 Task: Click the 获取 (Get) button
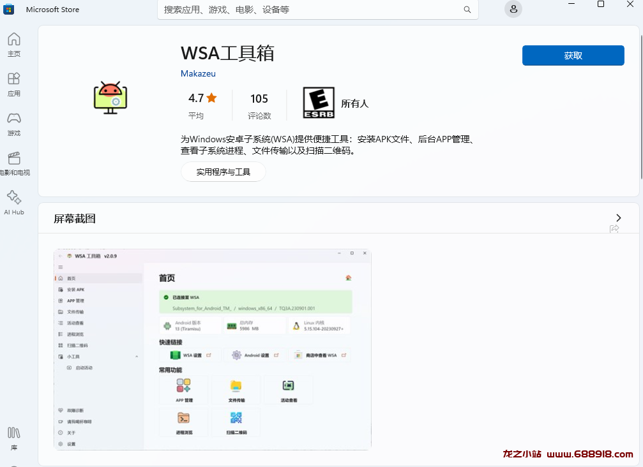pyautogui.click(x=573, y=56)
